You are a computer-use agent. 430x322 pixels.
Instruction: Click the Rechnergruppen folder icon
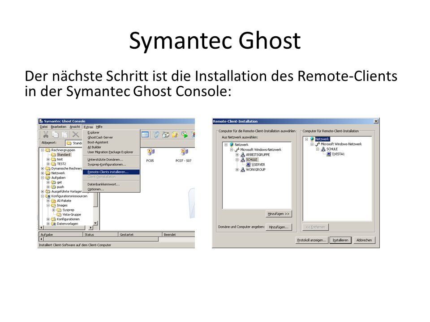click(x=48, y=150)
